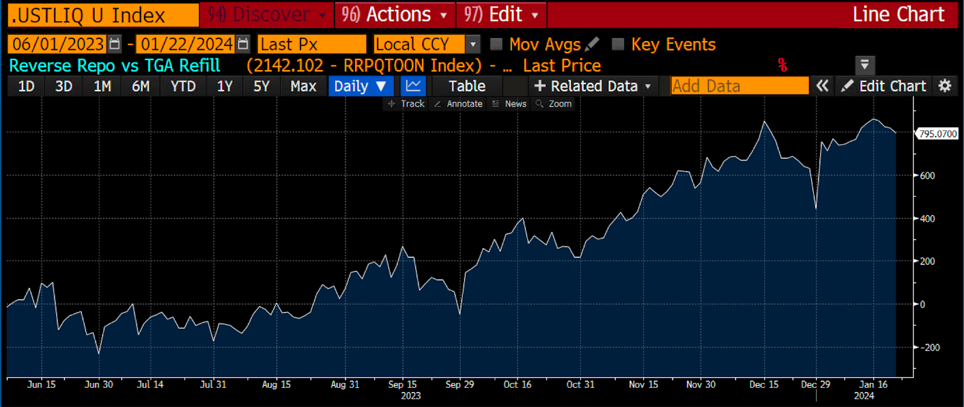This screenshot has height=407, width=964.
Task: Click the Mov Avgs pencil edit icon
Action: (592, 44)
